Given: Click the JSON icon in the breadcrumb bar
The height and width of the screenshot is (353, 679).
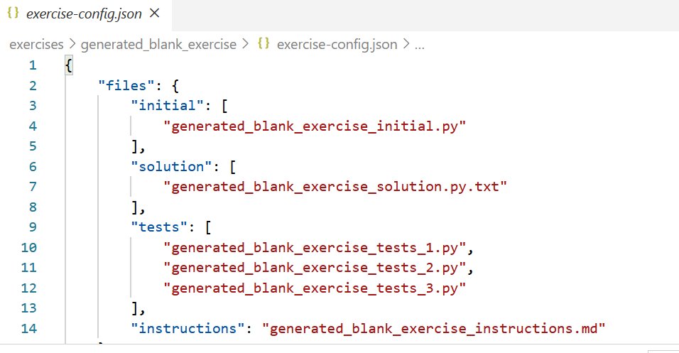Looking at the screenshot, I should pyautogui.click(x=264, y=44).
